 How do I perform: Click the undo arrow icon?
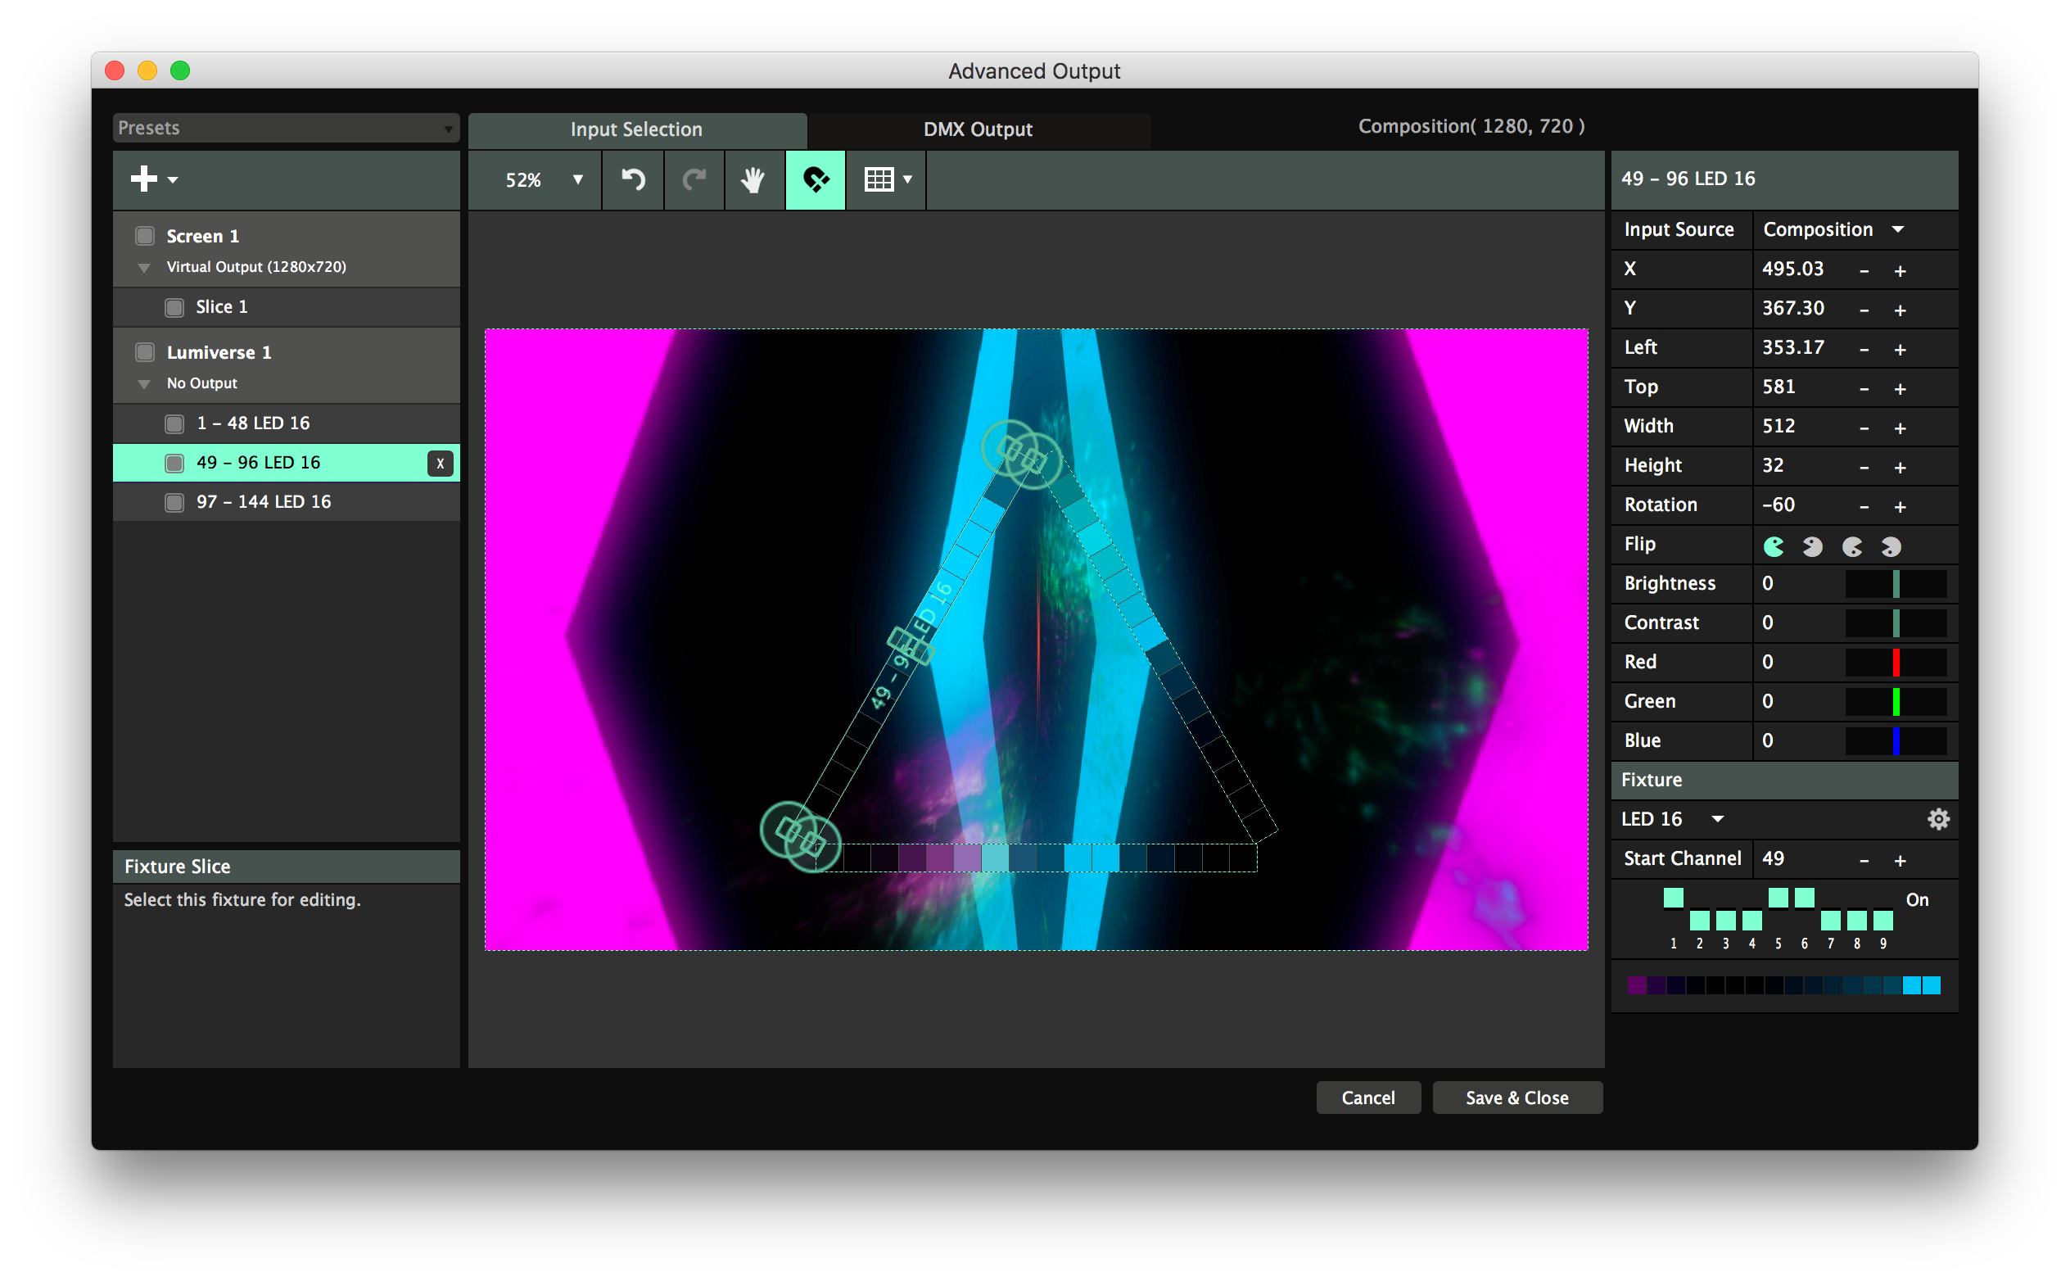(x=633, y=179)
